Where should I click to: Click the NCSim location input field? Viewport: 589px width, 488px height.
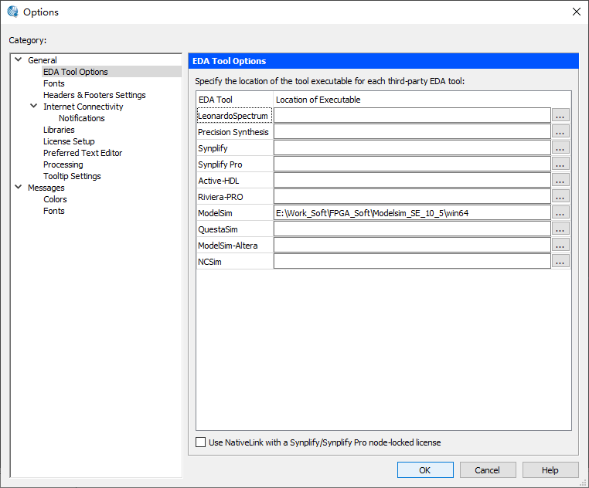[x=412, y=261]
